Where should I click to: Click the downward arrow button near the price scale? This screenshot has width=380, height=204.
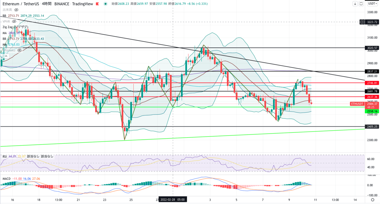(x=355, y=4)
